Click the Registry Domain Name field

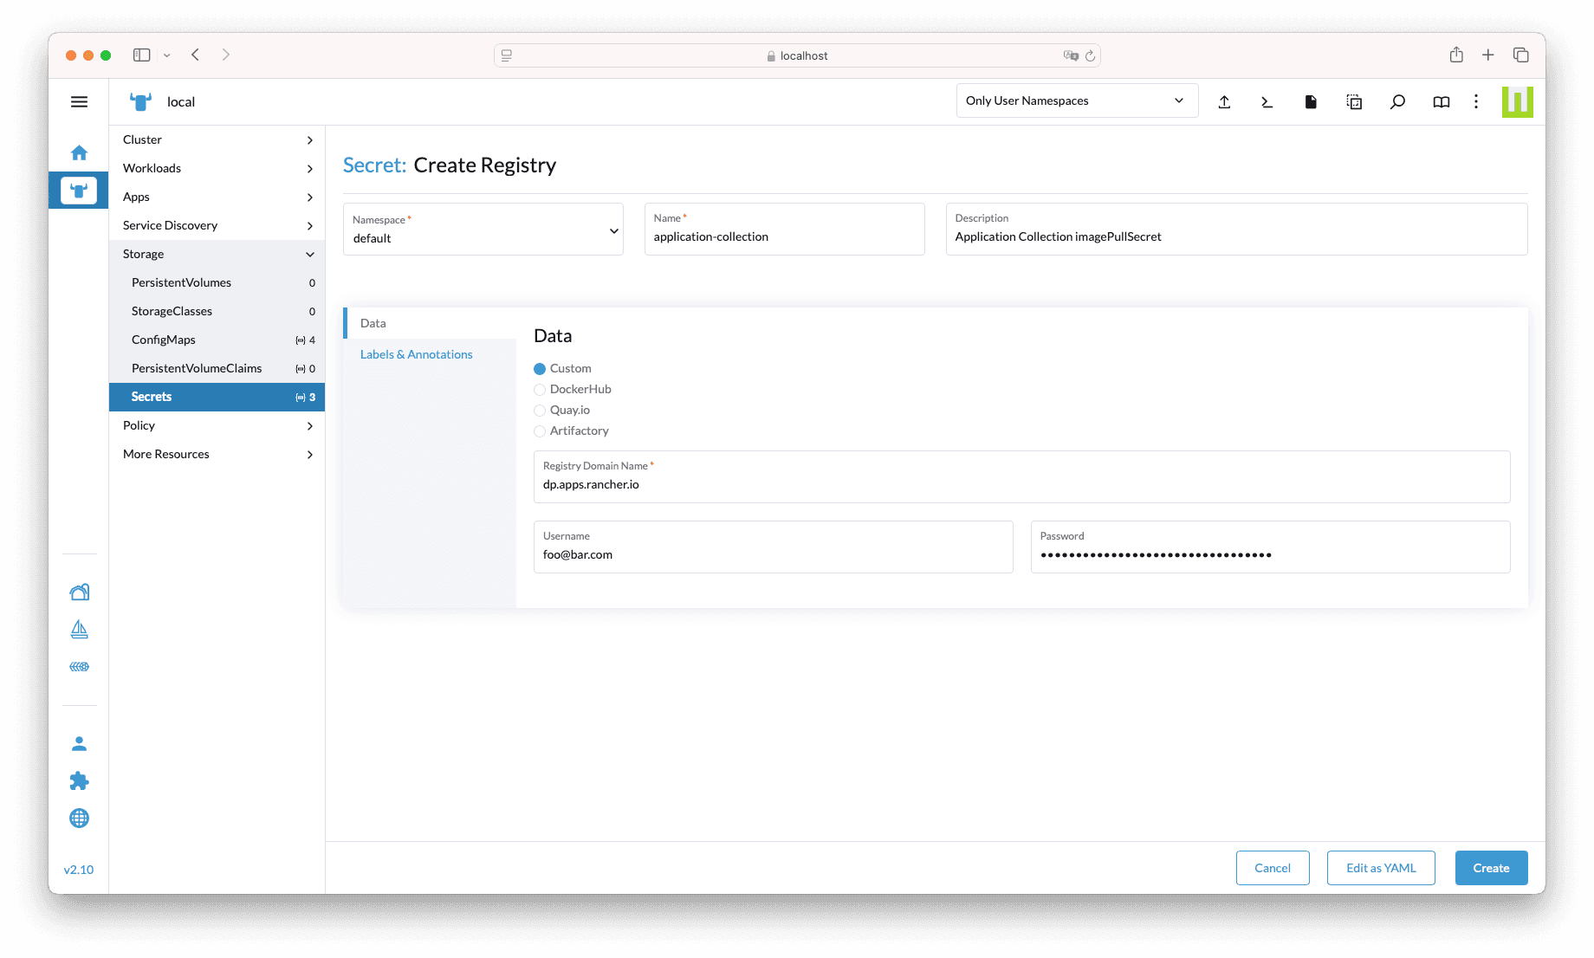point(1021,484)
